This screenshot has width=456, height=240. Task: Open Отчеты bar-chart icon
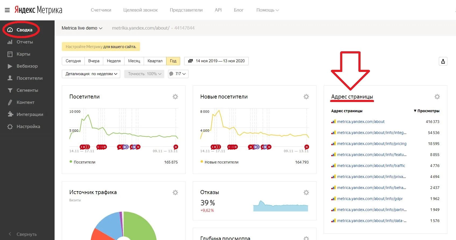pos(10,42)
